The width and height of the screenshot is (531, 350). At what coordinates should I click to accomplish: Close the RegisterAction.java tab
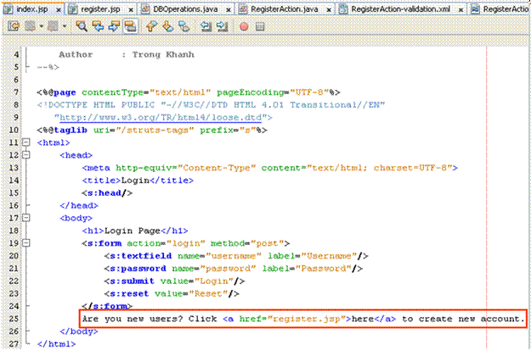pos(329,10)
